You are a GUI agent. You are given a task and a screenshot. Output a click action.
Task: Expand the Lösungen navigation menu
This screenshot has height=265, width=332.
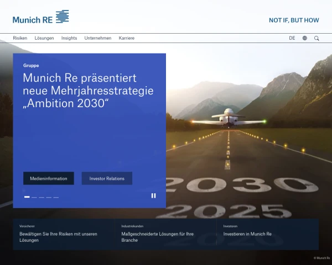[x=44, y=38]
